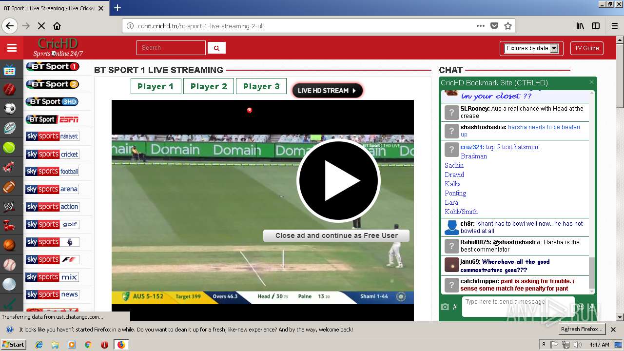Click the chat hashtag symbol
The width and height of the screenshot is (624, 351).
pyautogui.click(x=455, y=307)
